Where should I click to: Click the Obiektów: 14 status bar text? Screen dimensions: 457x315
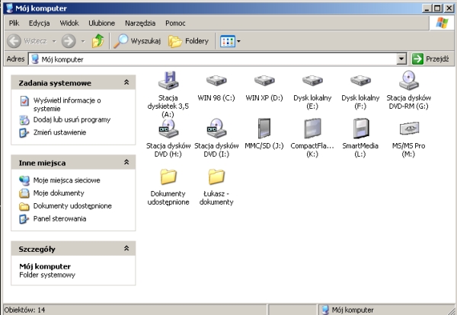point(25,310)
